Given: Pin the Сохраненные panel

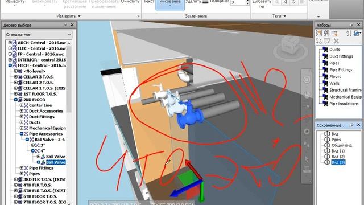Looking at the screenshot, I should pos(352,125).
